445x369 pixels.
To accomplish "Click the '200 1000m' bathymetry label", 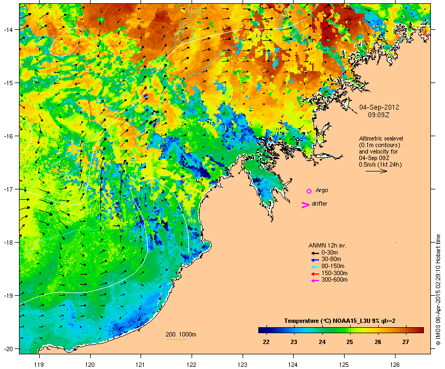I will click(x=181, y=334).
